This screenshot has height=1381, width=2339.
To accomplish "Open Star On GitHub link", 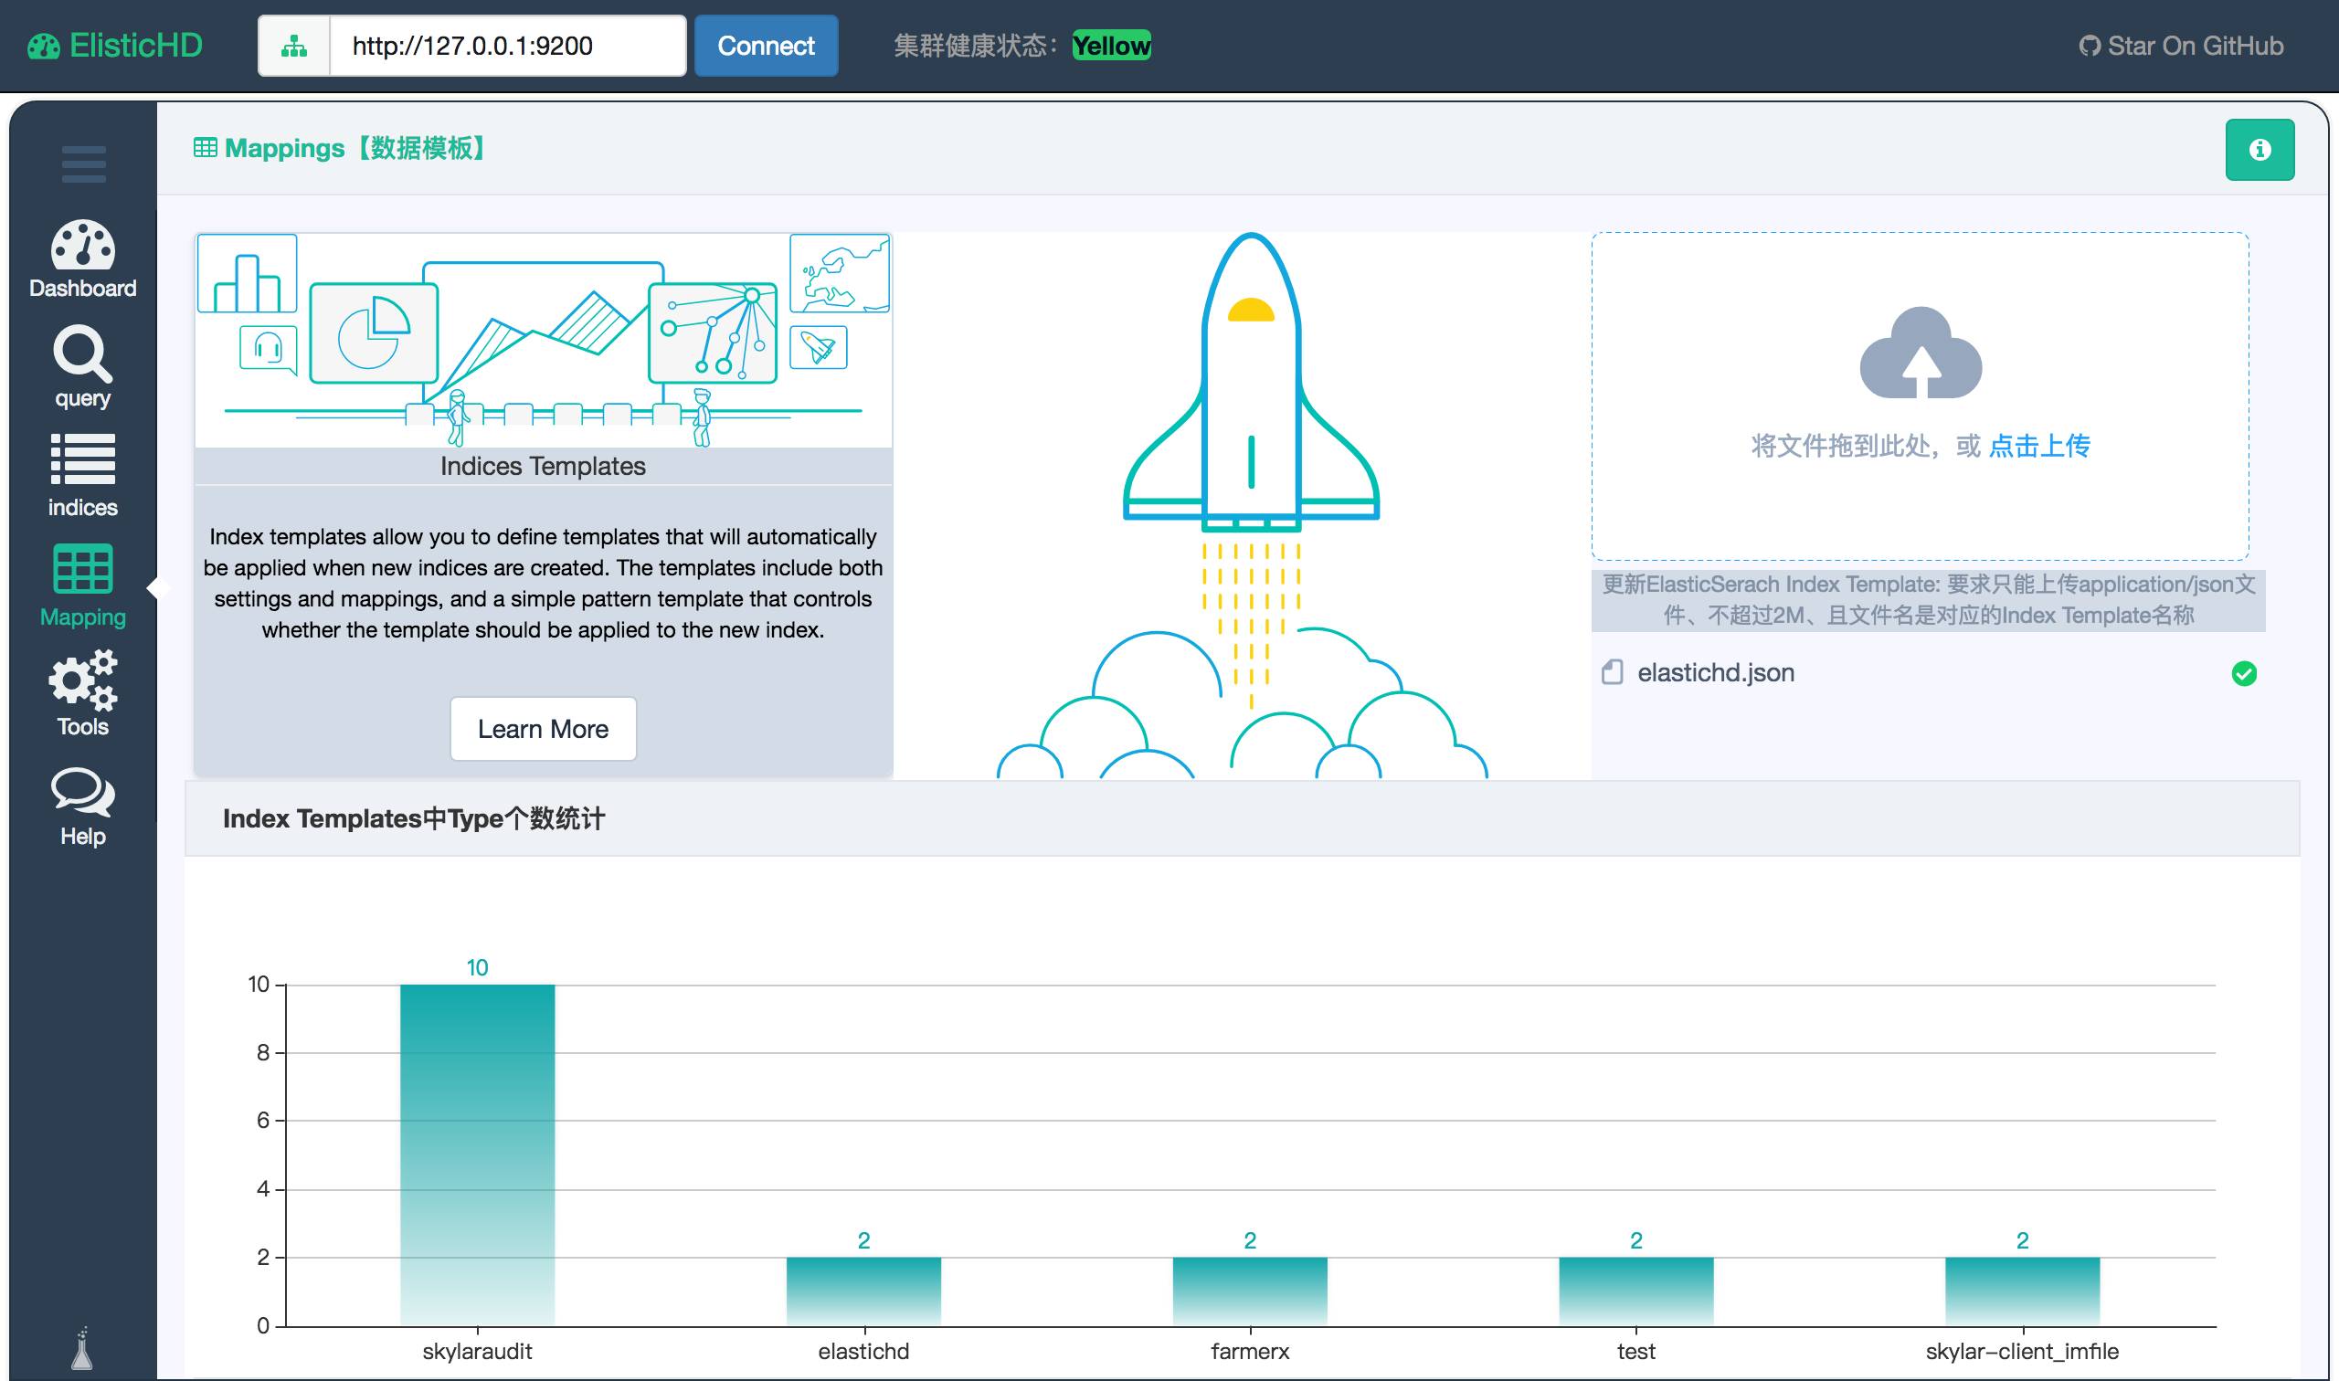I will 2181,46.
